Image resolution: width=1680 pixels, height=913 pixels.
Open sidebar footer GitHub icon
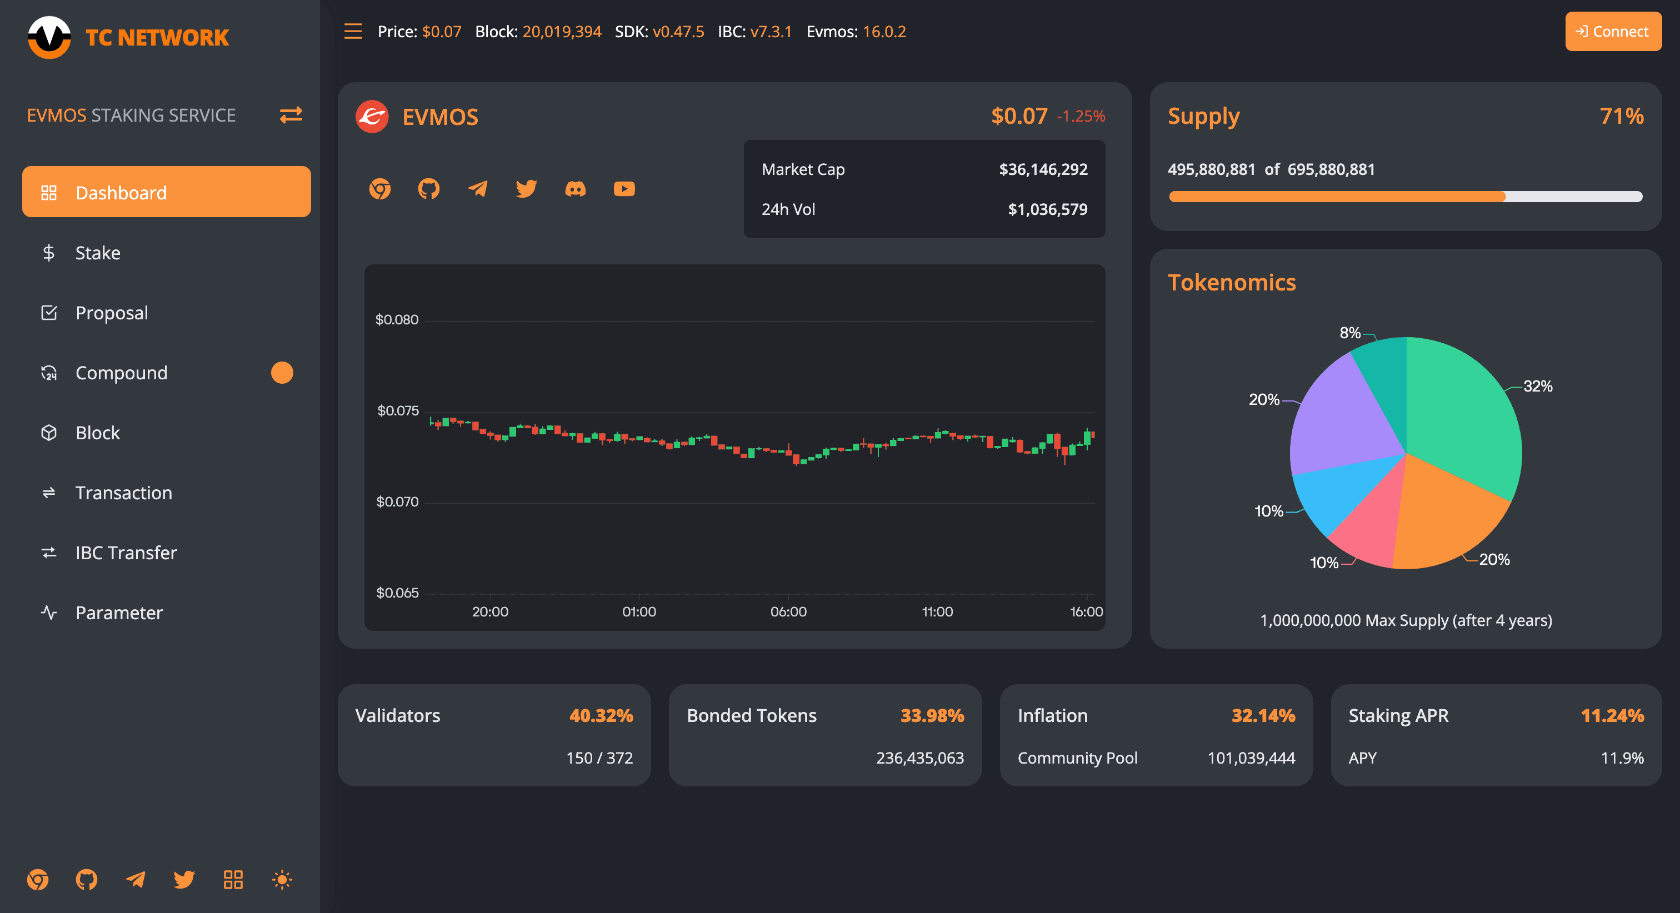[87, 880]
